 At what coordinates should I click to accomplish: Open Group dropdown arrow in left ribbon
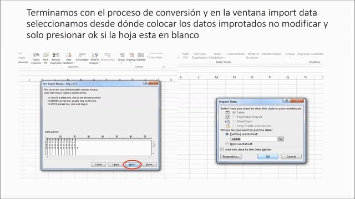click(121, 63)
